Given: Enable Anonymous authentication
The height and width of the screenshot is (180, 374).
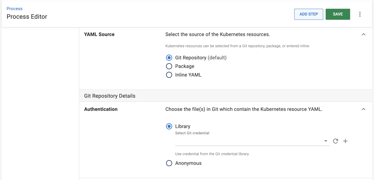Looking at the screenshot, I should 169,163.
